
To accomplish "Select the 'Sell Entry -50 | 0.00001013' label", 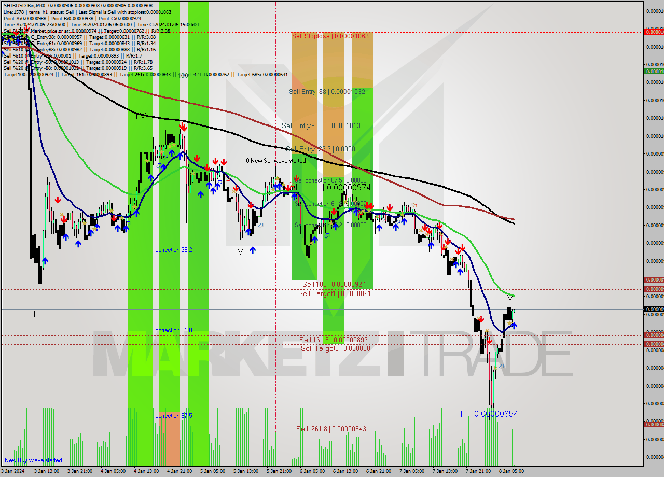I will pos(321,125).
